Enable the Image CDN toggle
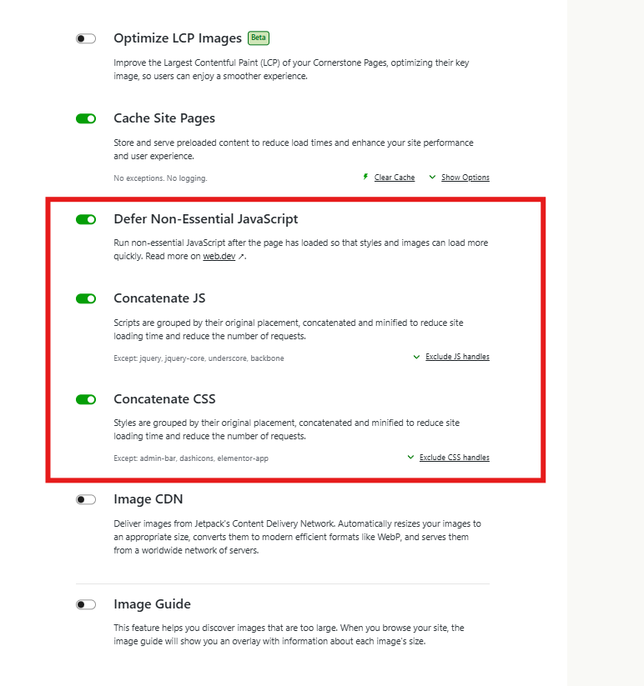 click(x=86, y=499)
